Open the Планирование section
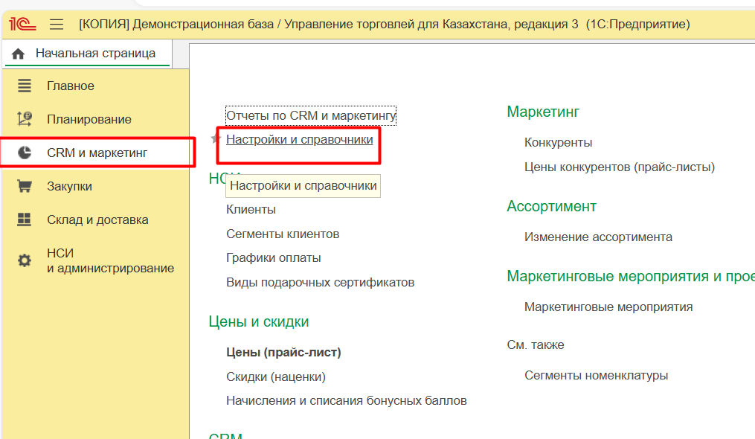The height and width of the screenshot is (439, 755). [x=89, y=119]
